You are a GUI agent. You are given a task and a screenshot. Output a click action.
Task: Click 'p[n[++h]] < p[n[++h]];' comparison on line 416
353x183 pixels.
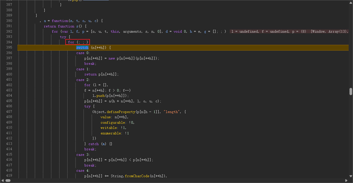point(131,160)
